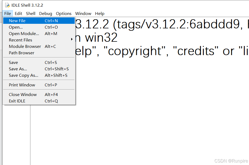Click the IDLE Shell 3.12.2 window title
249x165 pixels.
(x=27, y=5)
